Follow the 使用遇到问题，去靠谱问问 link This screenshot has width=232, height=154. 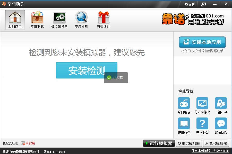[x=210, y=151]
